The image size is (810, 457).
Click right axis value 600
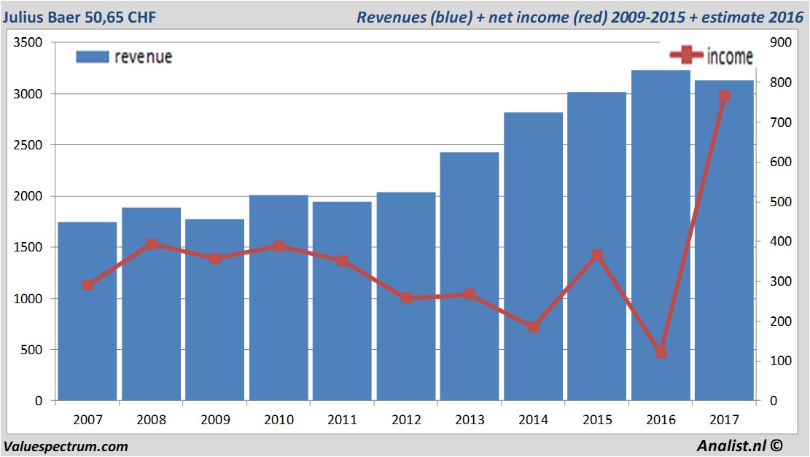click(781, 162)
